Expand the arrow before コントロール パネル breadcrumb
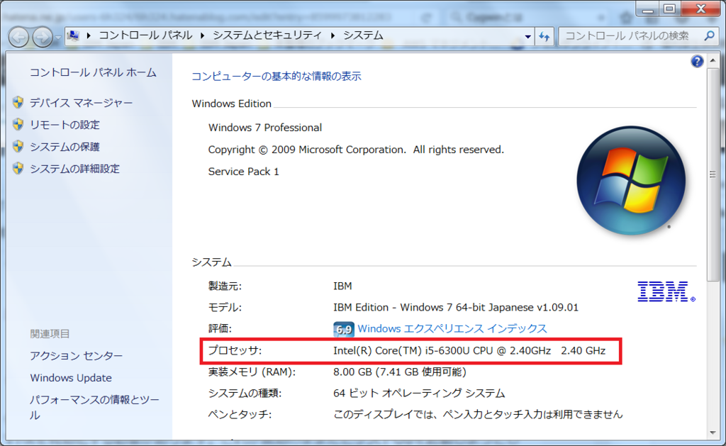Image resolution: width=726 pixels, height=446 pixels. (89, 35)
